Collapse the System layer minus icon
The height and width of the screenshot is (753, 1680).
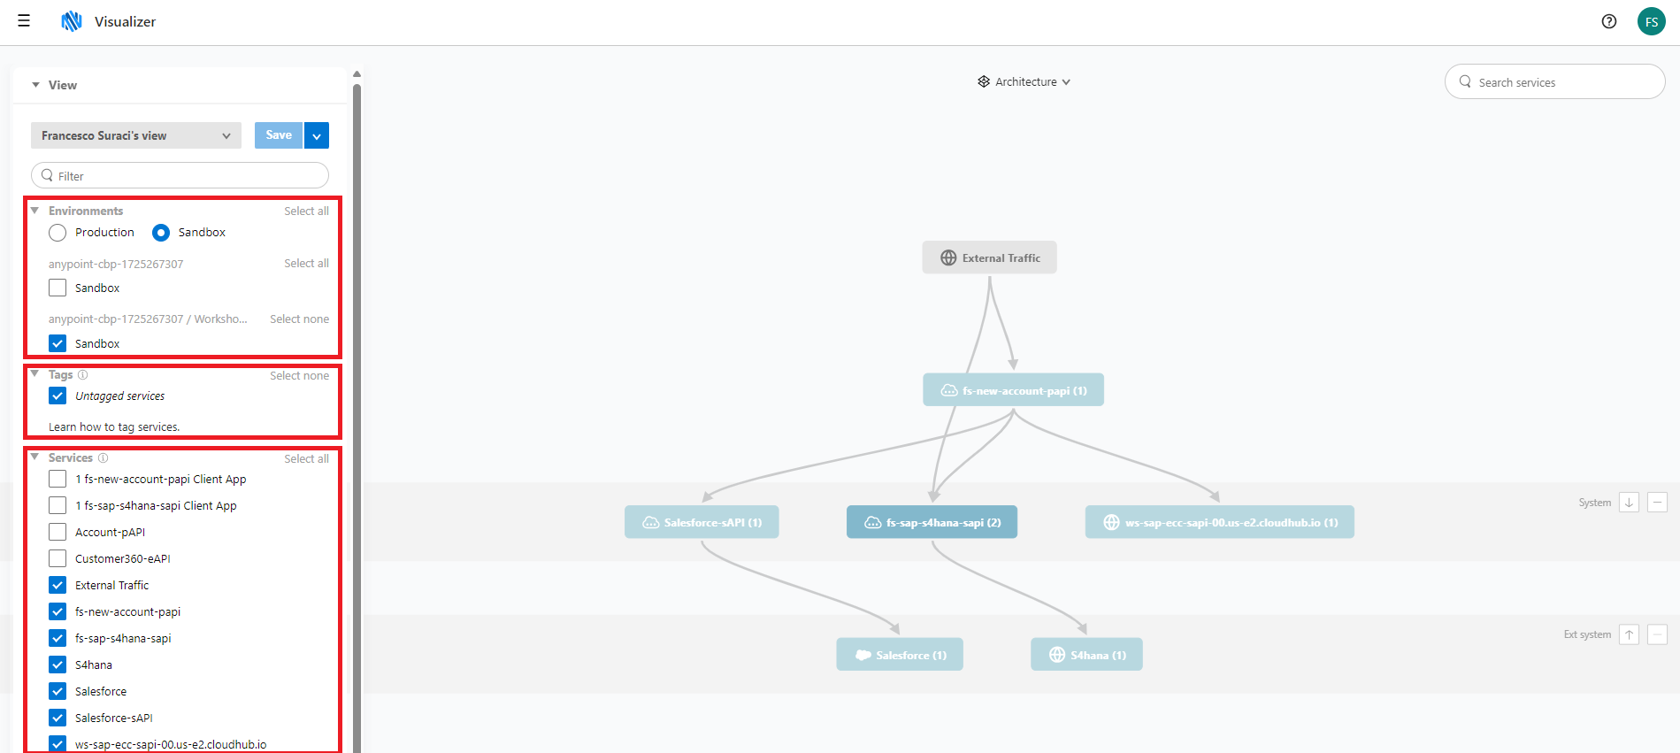click(x=1658, y=503)
